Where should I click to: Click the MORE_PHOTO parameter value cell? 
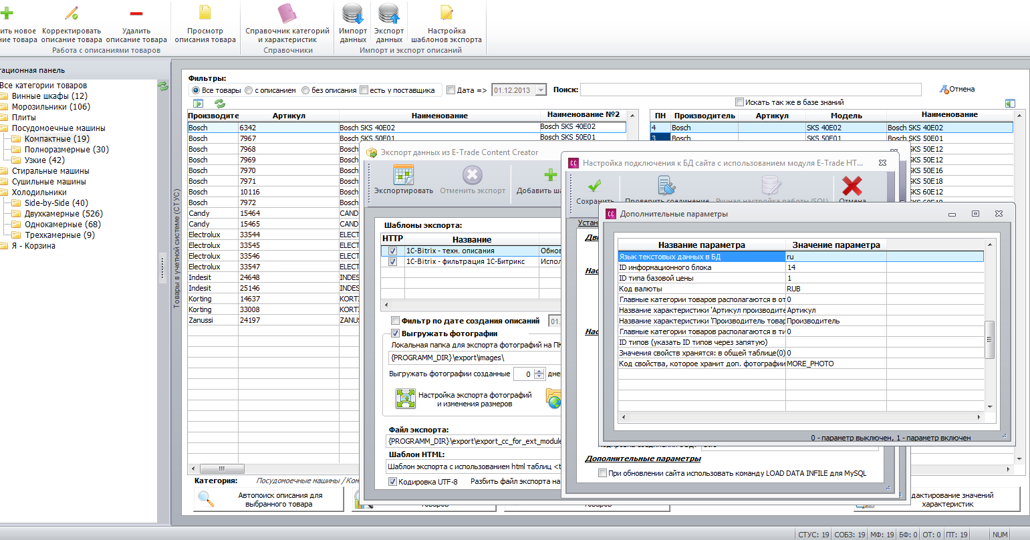click(x=835, y=364)
